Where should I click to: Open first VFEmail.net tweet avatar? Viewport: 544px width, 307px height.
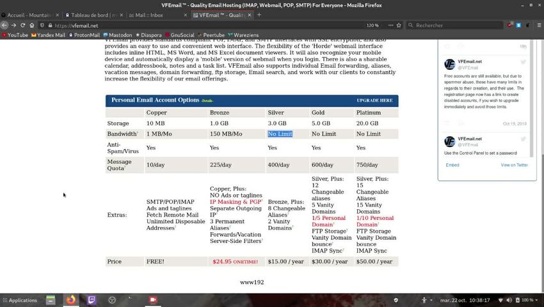click(x=450, y=64)
